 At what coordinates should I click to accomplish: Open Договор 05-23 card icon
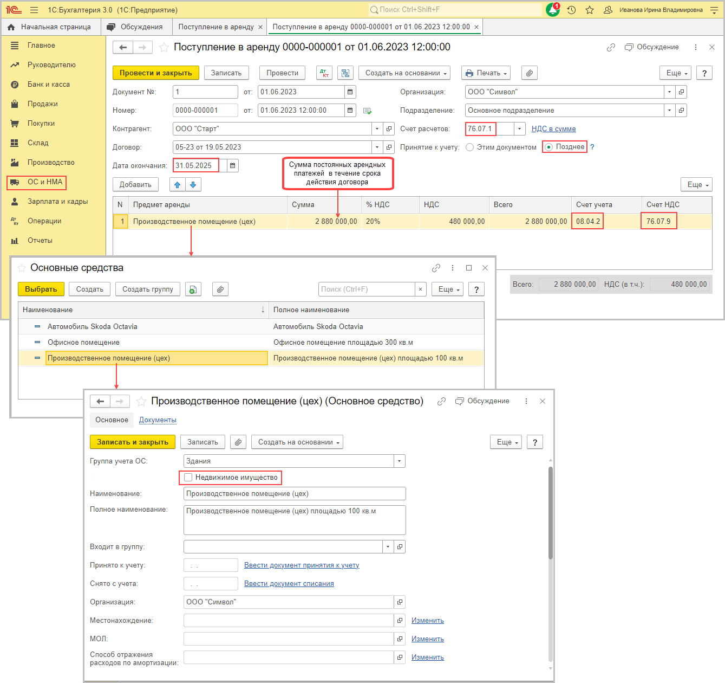389,147
